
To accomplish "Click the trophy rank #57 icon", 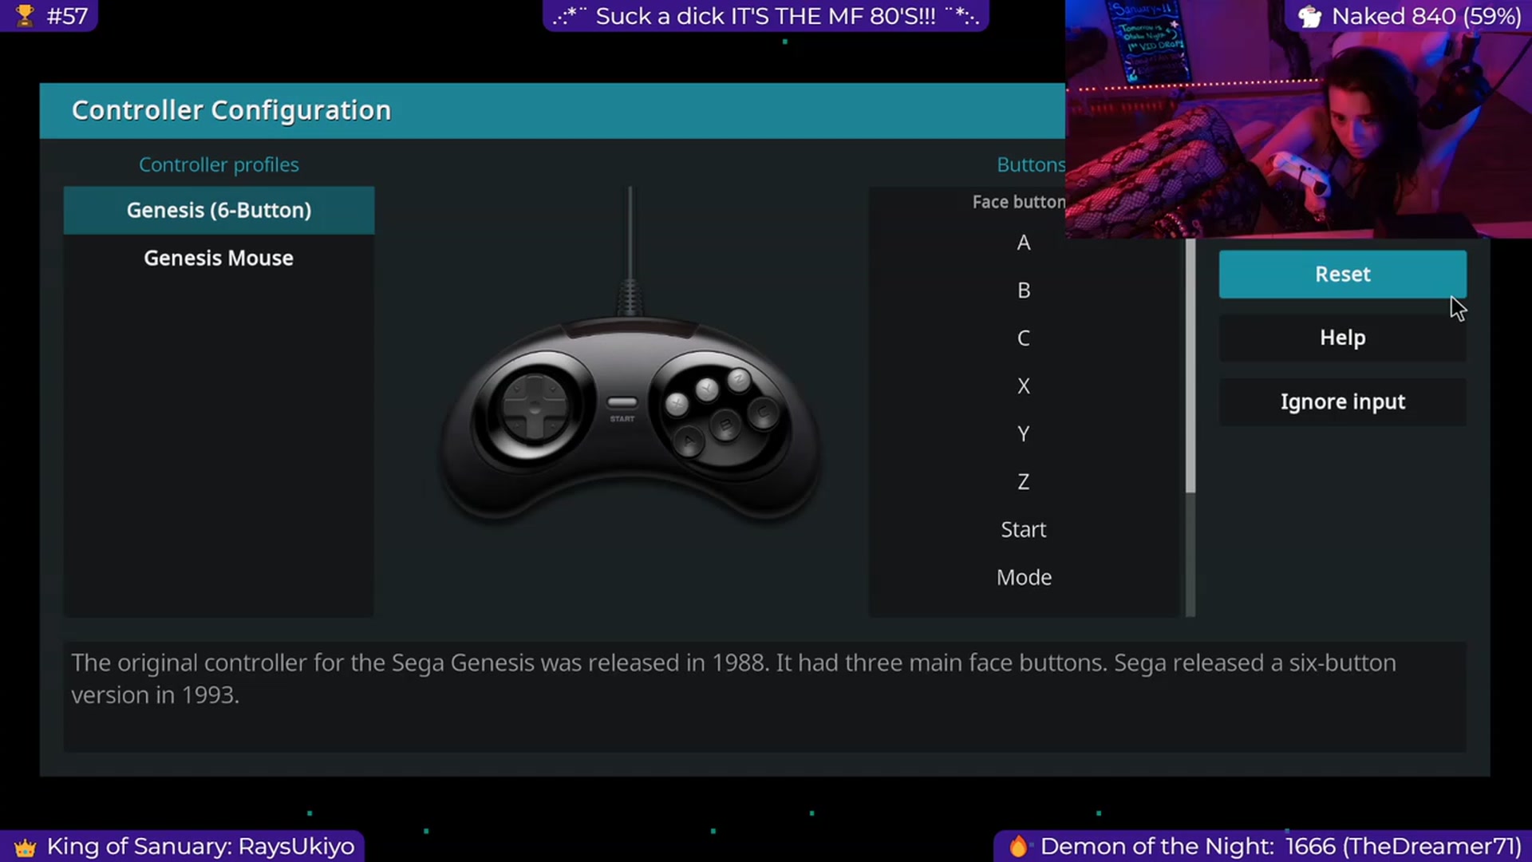I will coord(25,15).
